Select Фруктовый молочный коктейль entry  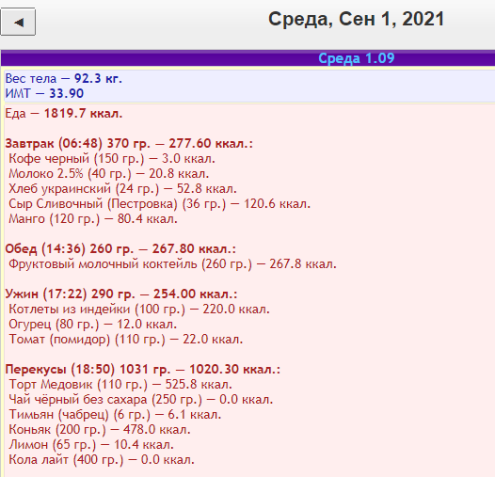[x=172, y=264]
